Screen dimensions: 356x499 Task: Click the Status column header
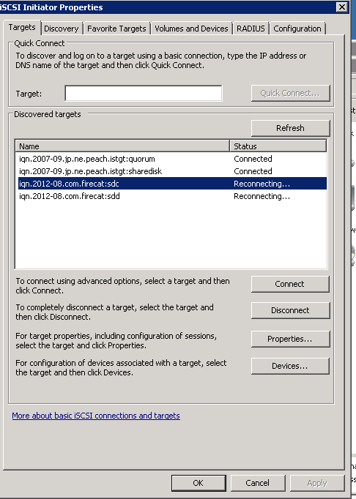[278, 146]
